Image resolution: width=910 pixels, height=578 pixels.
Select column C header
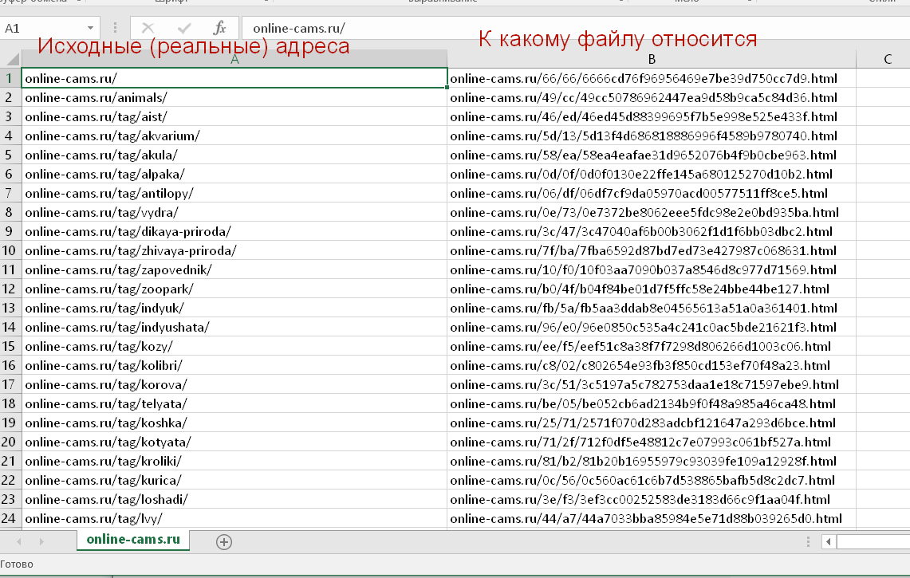887,60
